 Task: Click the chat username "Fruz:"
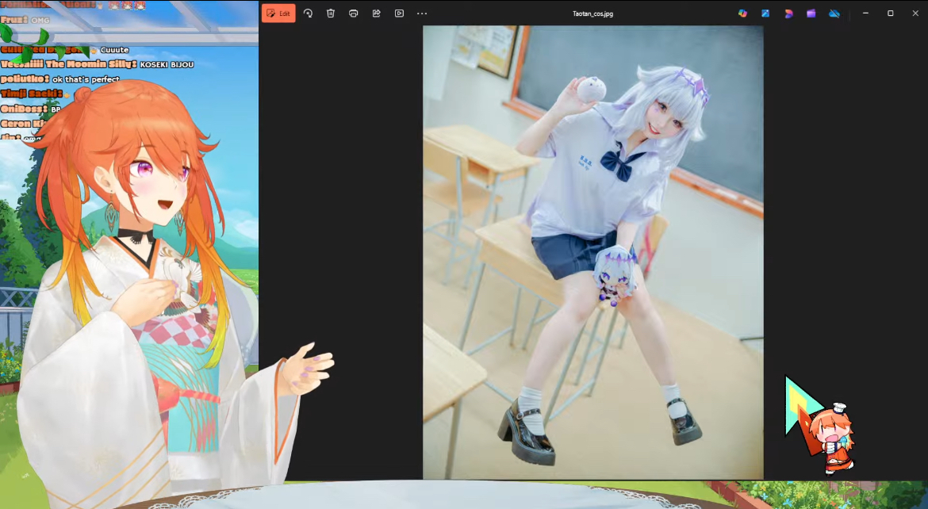click(x=14, y=20)
